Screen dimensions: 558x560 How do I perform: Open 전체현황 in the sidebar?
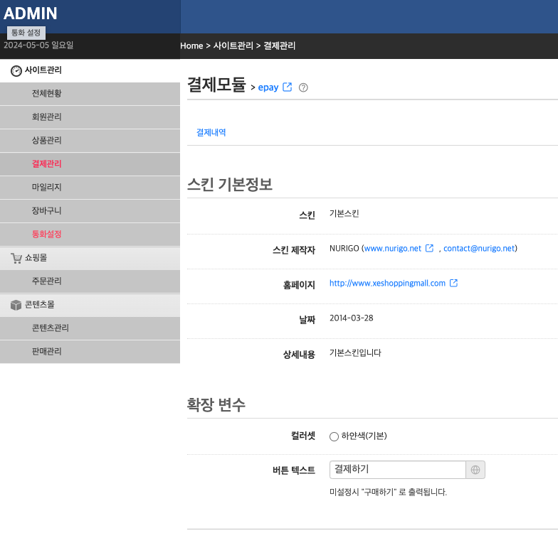click(90, 94)
